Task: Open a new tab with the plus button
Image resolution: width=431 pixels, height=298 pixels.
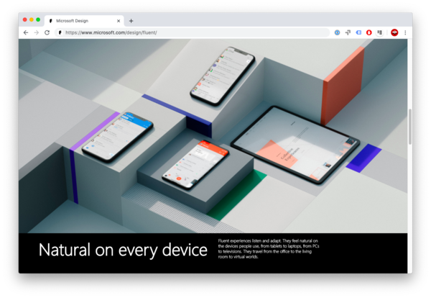Action: 131,21
